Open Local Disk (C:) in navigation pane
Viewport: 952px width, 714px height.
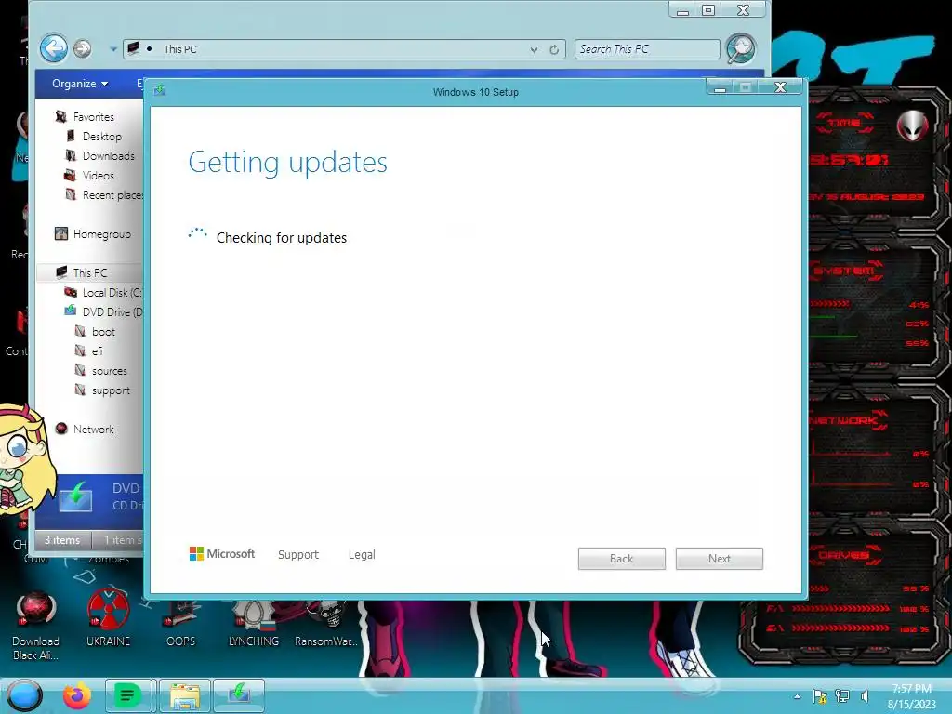[112, 293]
